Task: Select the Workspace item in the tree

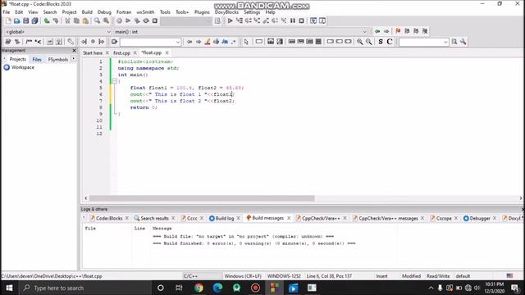Action: point(23,67)
